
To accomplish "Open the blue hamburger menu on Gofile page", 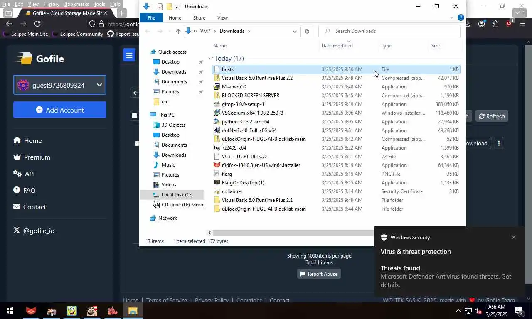I will point(129,55).
